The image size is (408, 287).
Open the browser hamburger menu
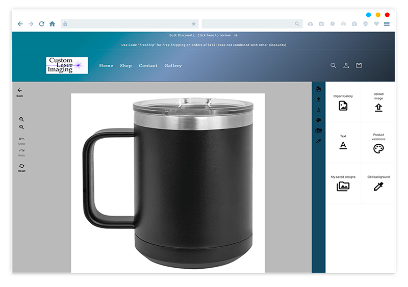(x=387, y=24)
